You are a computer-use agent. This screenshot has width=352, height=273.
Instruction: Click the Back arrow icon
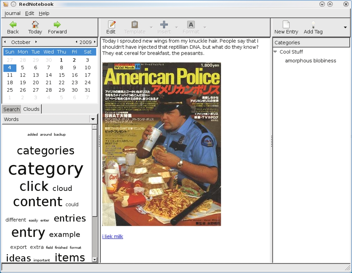coord(13,25)
